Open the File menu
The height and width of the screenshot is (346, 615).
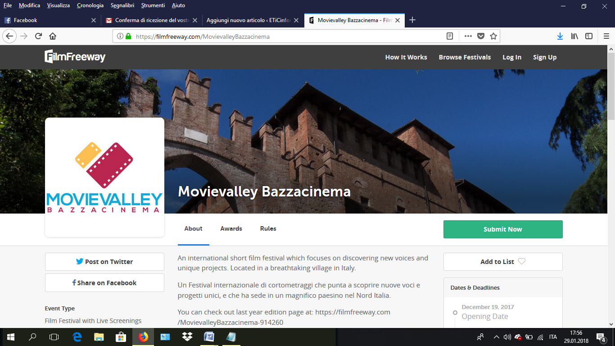click(8, 5)
